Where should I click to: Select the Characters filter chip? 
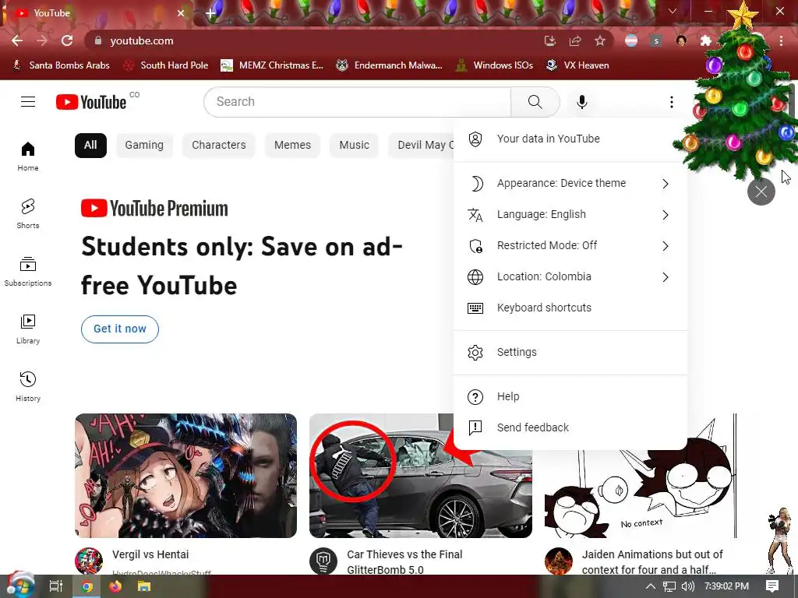pyautogui.click(x=219, y=146)
